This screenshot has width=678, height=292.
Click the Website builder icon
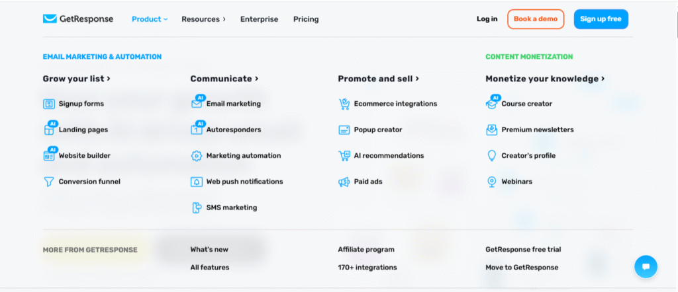pos(49,155)
